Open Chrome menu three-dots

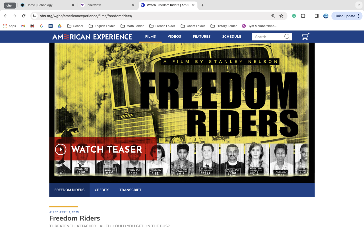coord(358,16)
